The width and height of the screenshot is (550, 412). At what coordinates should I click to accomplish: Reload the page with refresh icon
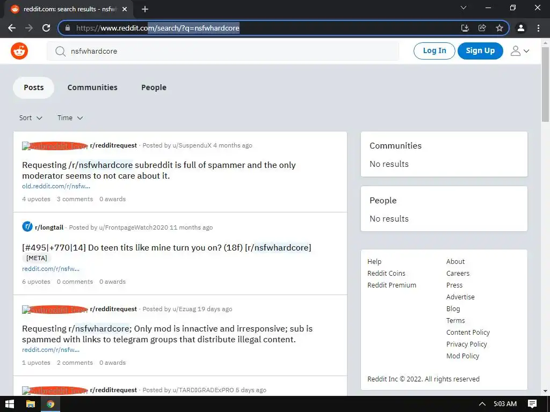point(46,28)
